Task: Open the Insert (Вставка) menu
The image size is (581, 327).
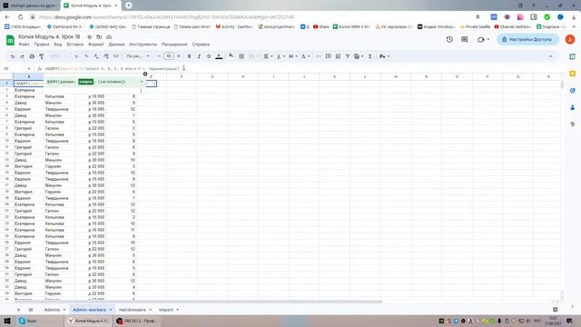Action: (x=74, y=45)
